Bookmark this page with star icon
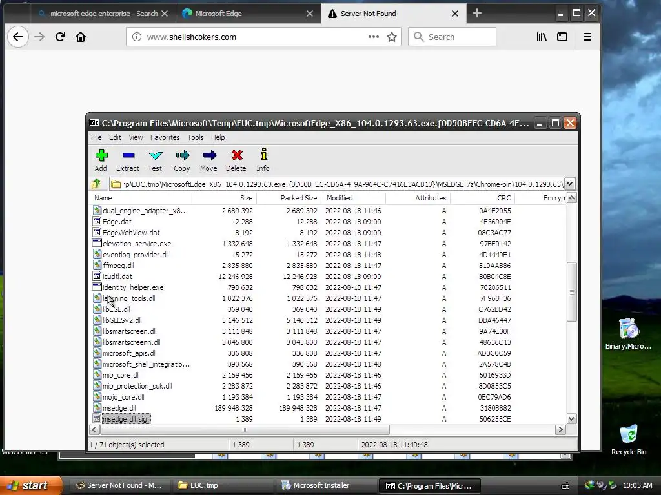661x495 pixels. pyautogui.click(x=392, y=37)
